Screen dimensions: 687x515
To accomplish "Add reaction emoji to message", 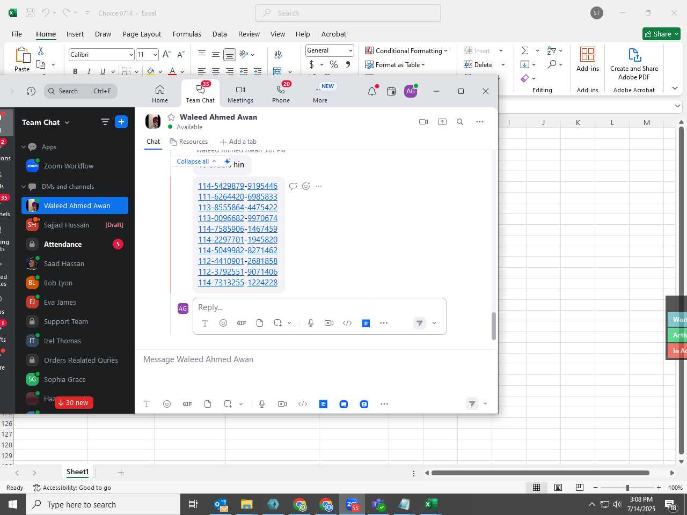I will [306, 186].
